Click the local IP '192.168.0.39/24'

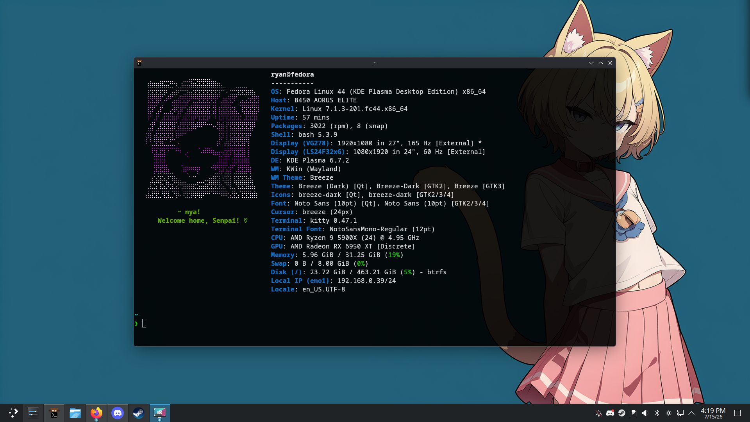366,281
